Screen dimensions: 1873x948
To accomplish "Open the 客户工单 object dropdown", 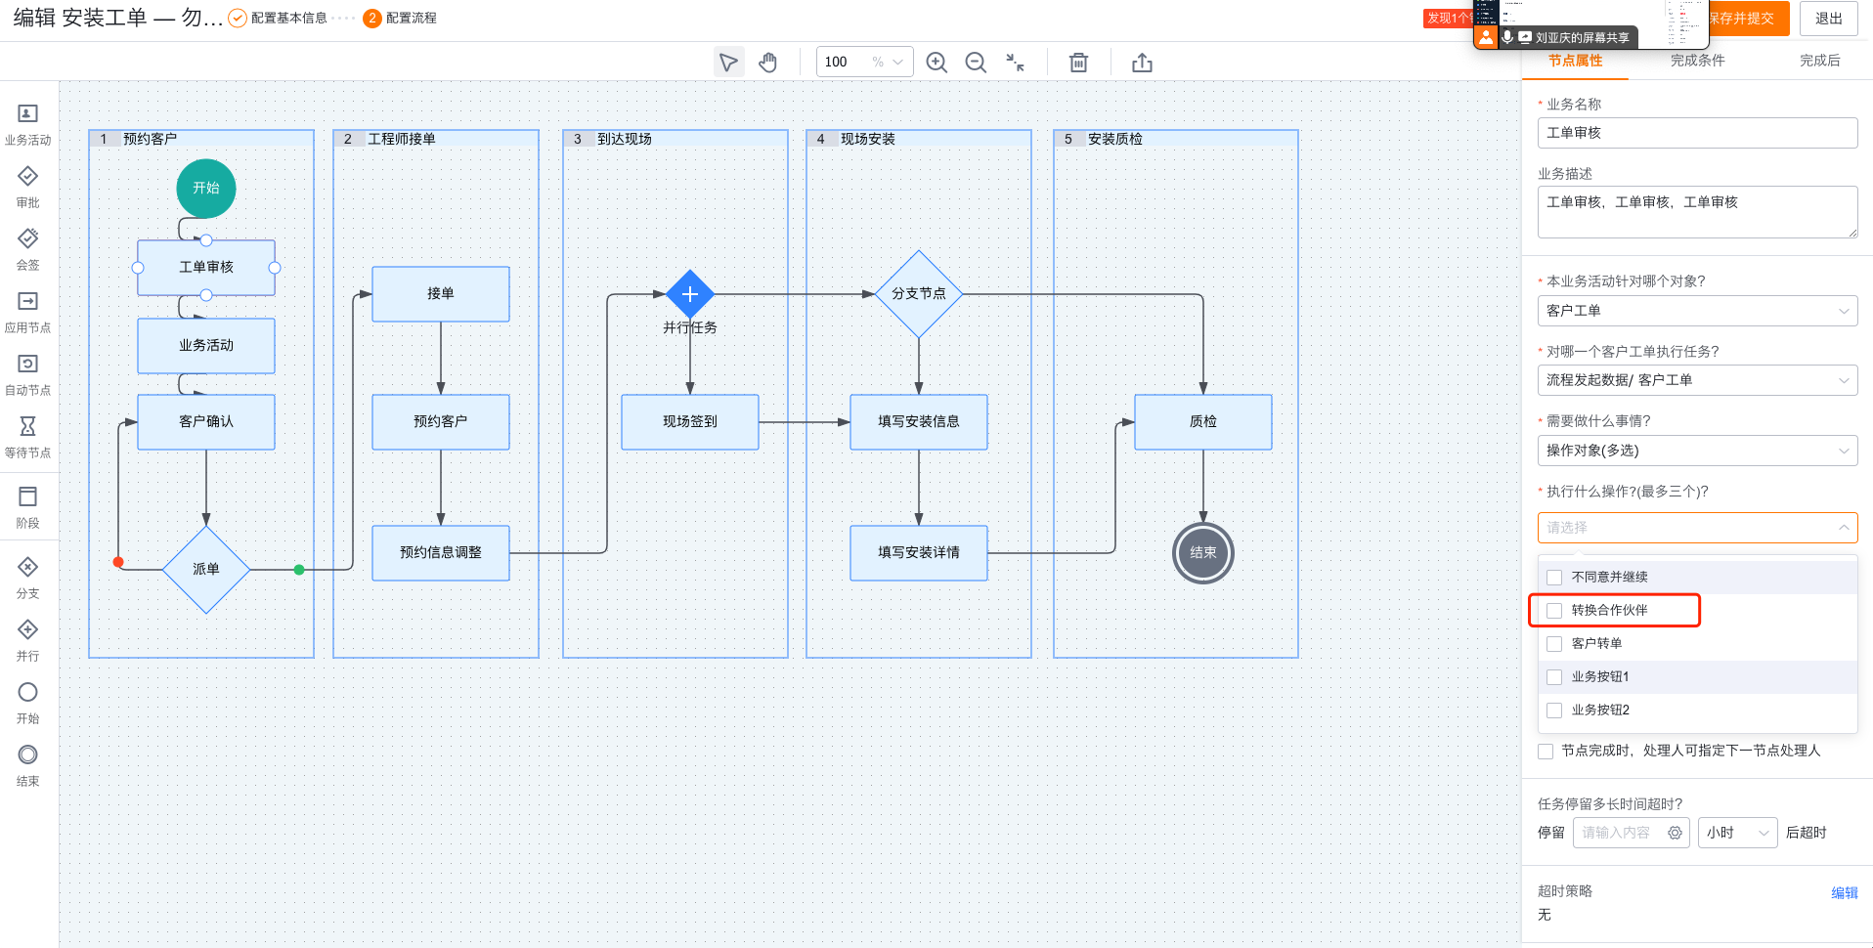I will click(1697, 311).
